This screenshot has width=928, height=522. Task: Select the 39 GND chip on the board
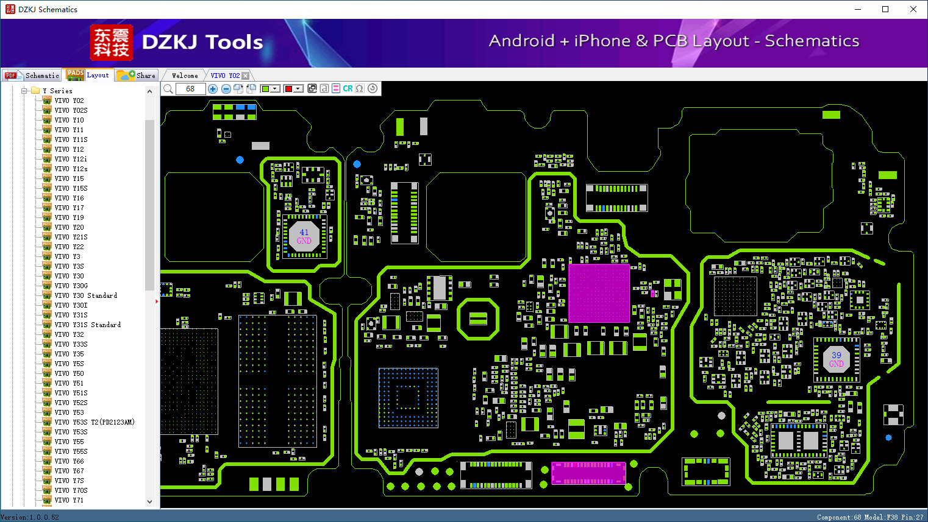pyautogui.click(x=837, y=359)
